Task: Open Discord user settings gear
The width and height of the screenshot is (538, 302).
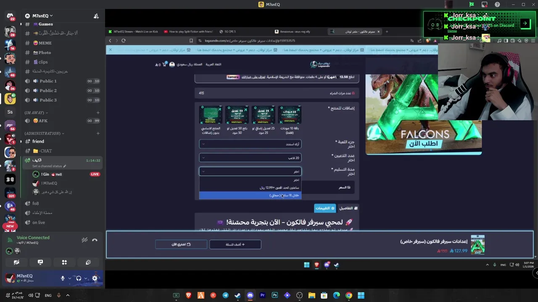Action: point(95,278)
